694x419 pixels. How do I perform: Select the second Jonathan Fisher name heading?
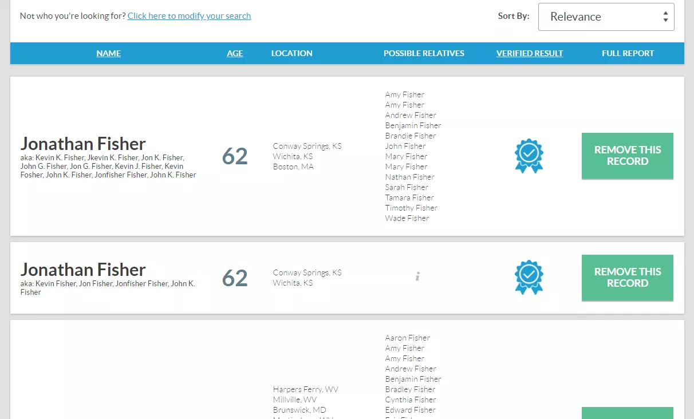point(83,270)
